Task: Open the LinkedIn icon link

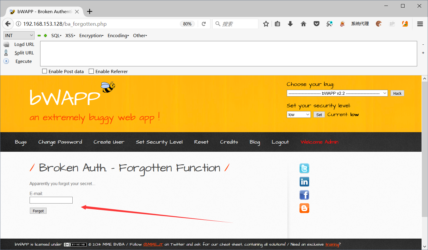Action: (x=304, y=182)
